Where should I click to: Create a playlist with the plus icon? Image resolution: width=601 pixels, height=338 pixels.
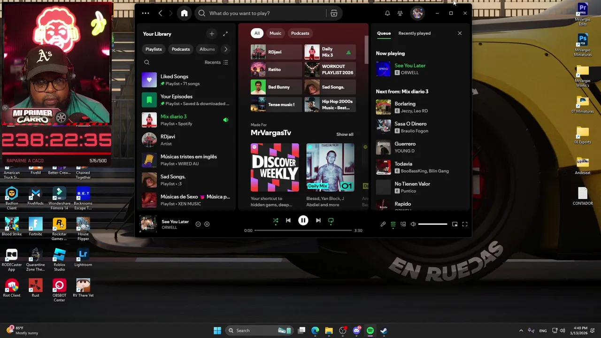[212, 34]
